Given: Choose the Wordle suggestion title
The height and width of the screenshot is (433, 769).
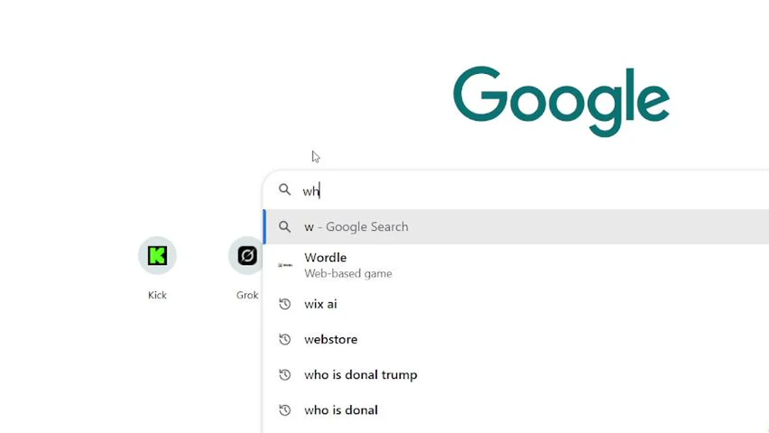Looking at the screenshot, I should tap(326, 257).
